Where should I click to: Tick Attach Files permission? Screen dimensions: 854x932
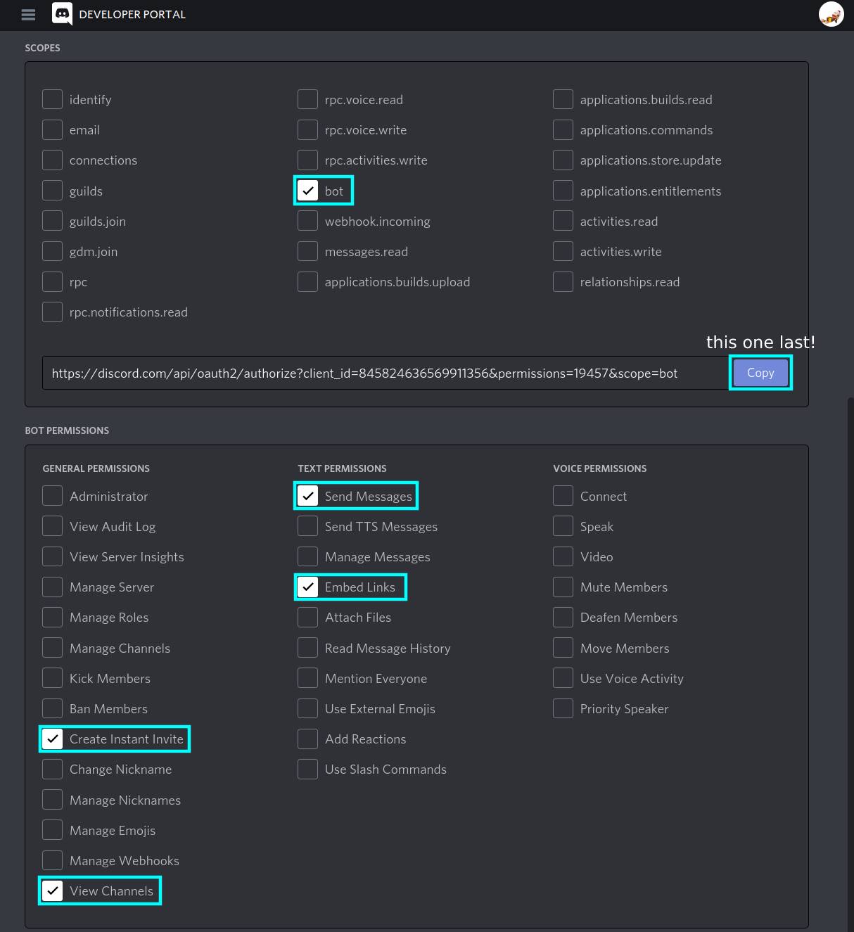(307, 617)
